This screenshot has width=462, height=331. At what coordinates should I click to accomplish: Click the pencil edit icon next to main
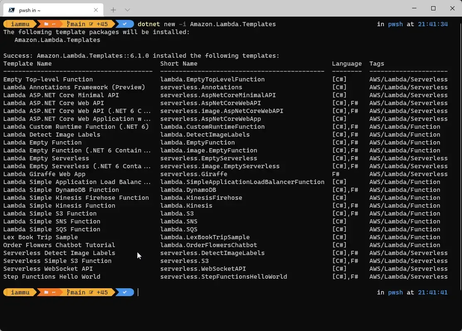coord(91,24)
